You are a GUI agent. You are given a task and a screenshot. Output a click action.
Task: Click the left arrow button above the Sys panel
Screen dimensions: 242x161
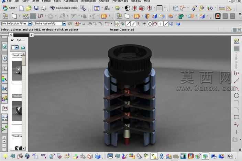tap(11, 35)
